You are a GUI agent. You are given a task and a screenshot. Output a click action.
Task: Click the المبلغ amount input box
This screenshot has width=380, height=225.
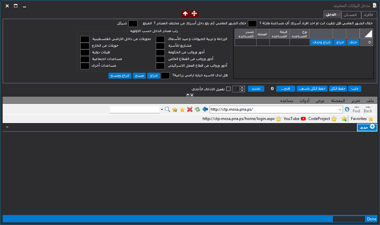point(133,23)
